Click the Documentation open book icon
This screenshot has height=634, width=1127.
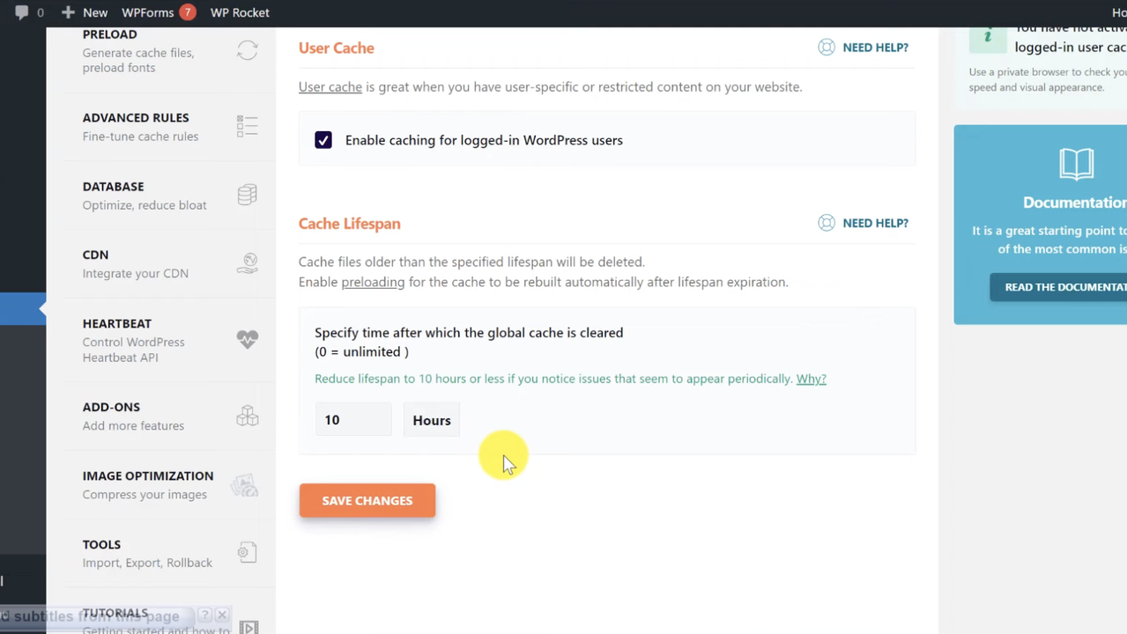[x=1076, y=165]
